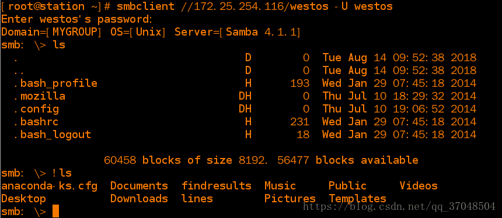The image size is (502, 218).
Task: Click the '!ls' command text
Action: pos(62,173)
